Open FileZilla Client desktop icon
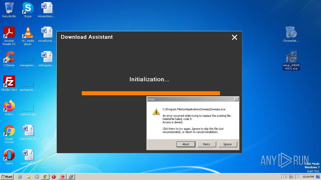321x180 pixels. 9,83
